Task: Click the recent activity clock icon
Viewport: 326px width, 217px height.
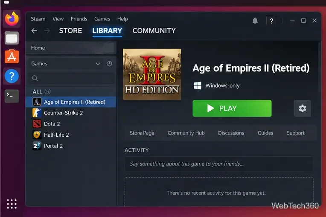Action: click(x=109, y=64)
